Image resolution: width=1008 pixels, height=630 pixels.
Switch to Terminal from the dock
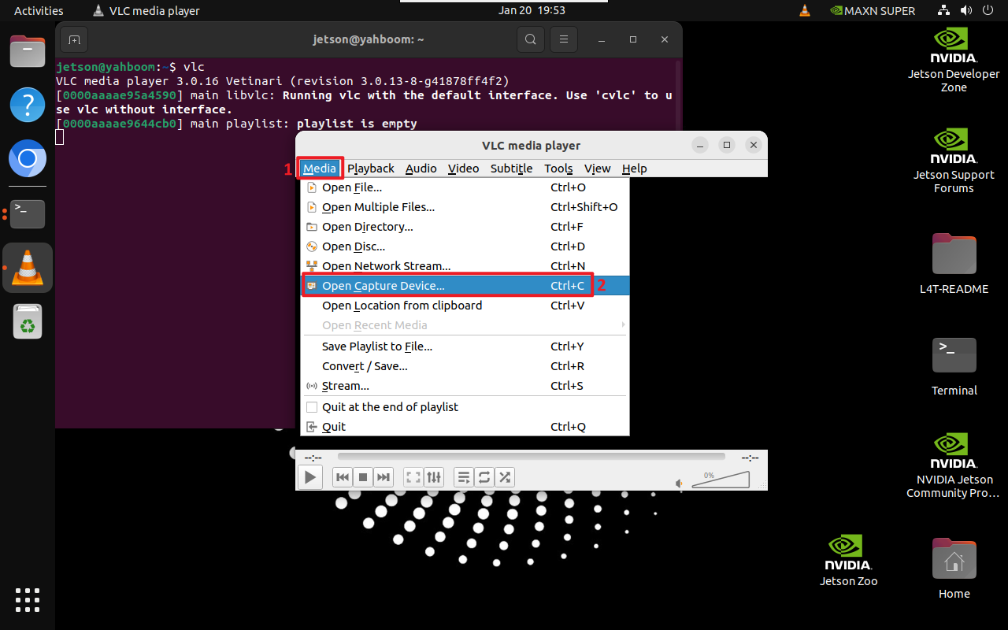point(28,213)
